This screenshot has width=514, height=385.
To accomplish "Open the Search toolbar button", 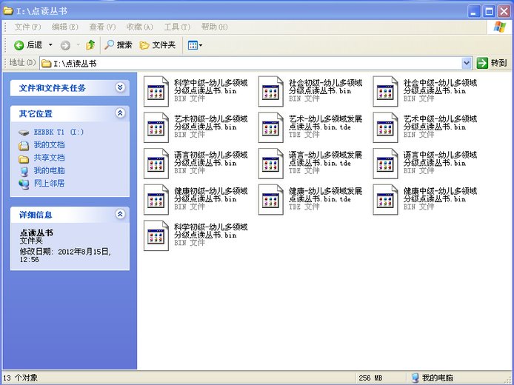I will [119, 45].
